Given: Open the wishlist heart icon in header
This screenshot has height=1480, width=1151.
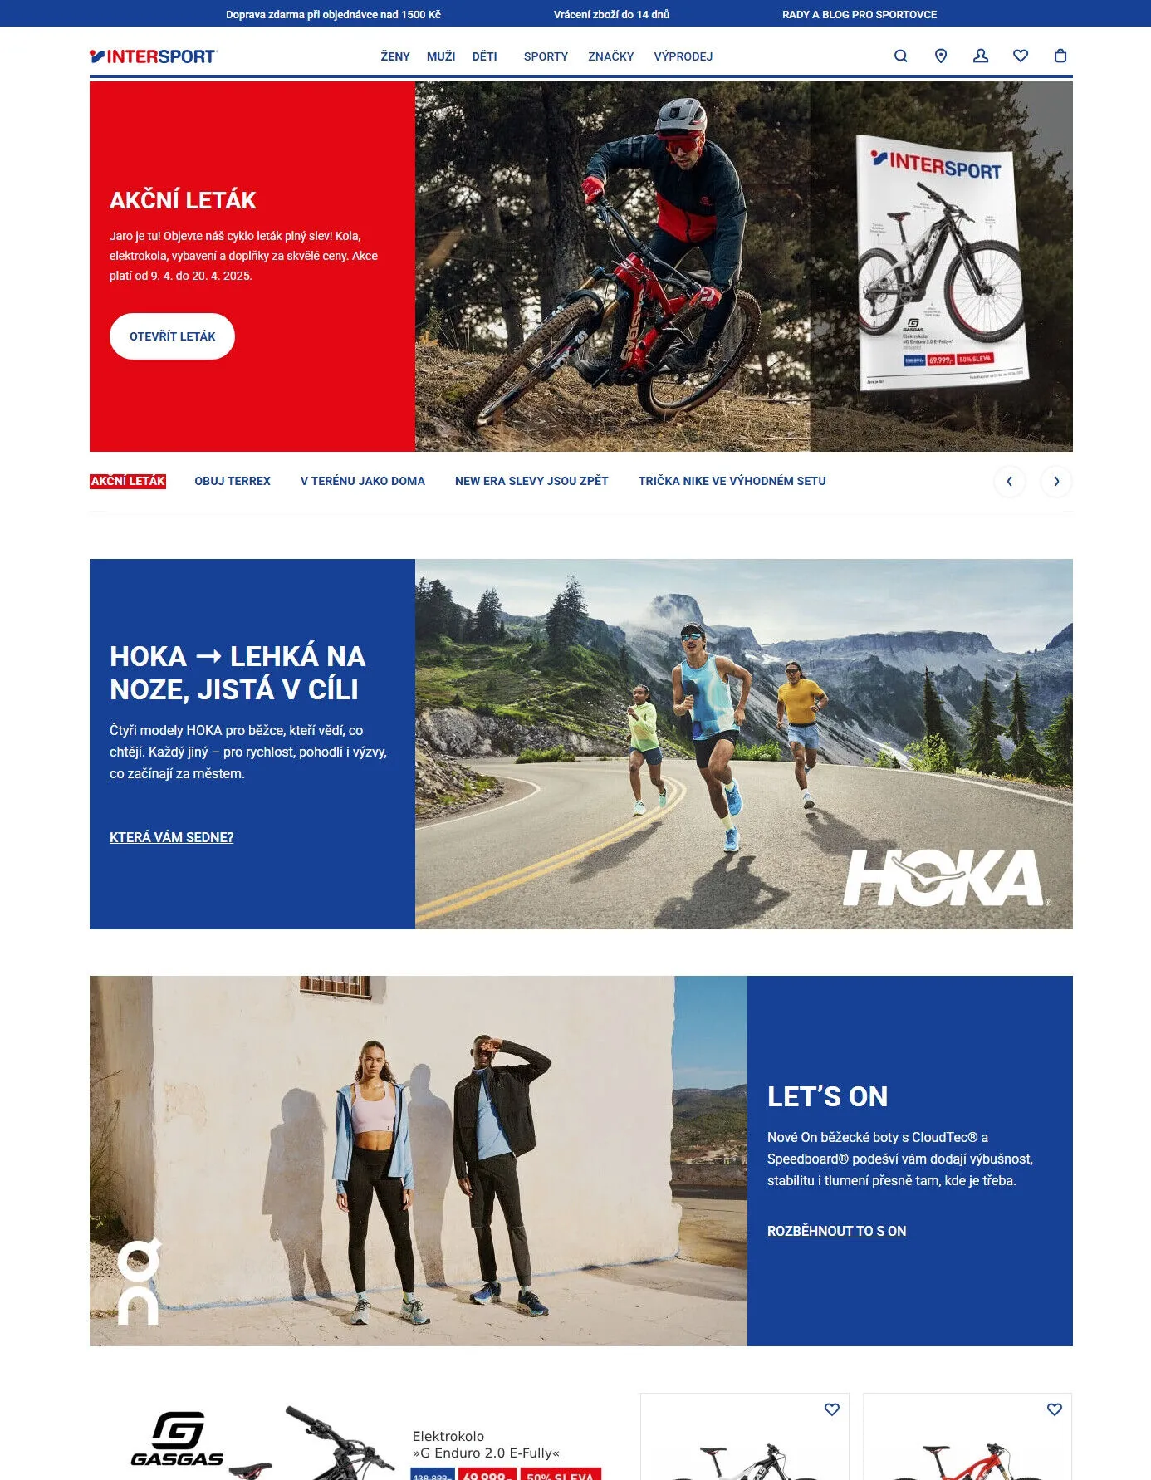Looking at the screenshot, I should click(x=1021, y=56).
